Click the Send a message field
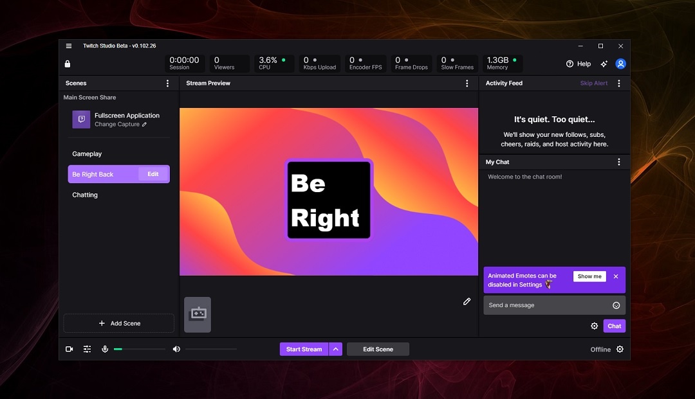 pos(547,305)
